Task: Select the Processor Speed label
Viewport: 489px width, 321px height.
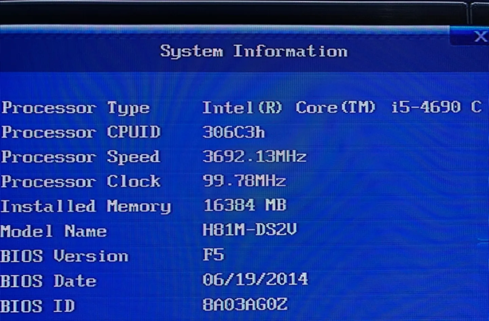Action: (x=80, y=157)
